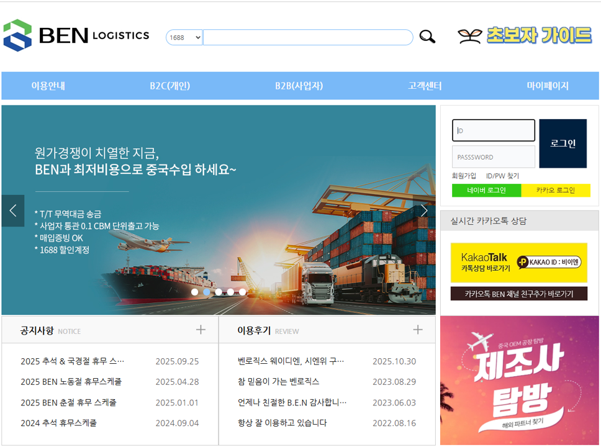Open the 고객센터 navigation menu

pos(425,86)
